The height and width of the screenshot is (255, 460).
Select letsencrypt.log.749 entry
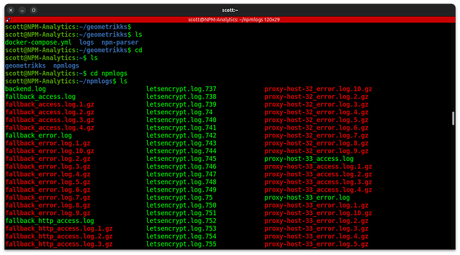tap(181, 190)
